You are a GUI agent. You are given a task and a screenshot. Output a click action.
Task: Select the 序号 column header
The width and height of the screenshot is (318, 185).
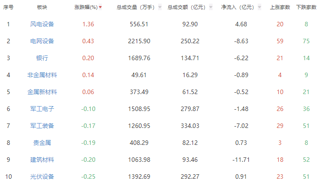pos(8,8)
